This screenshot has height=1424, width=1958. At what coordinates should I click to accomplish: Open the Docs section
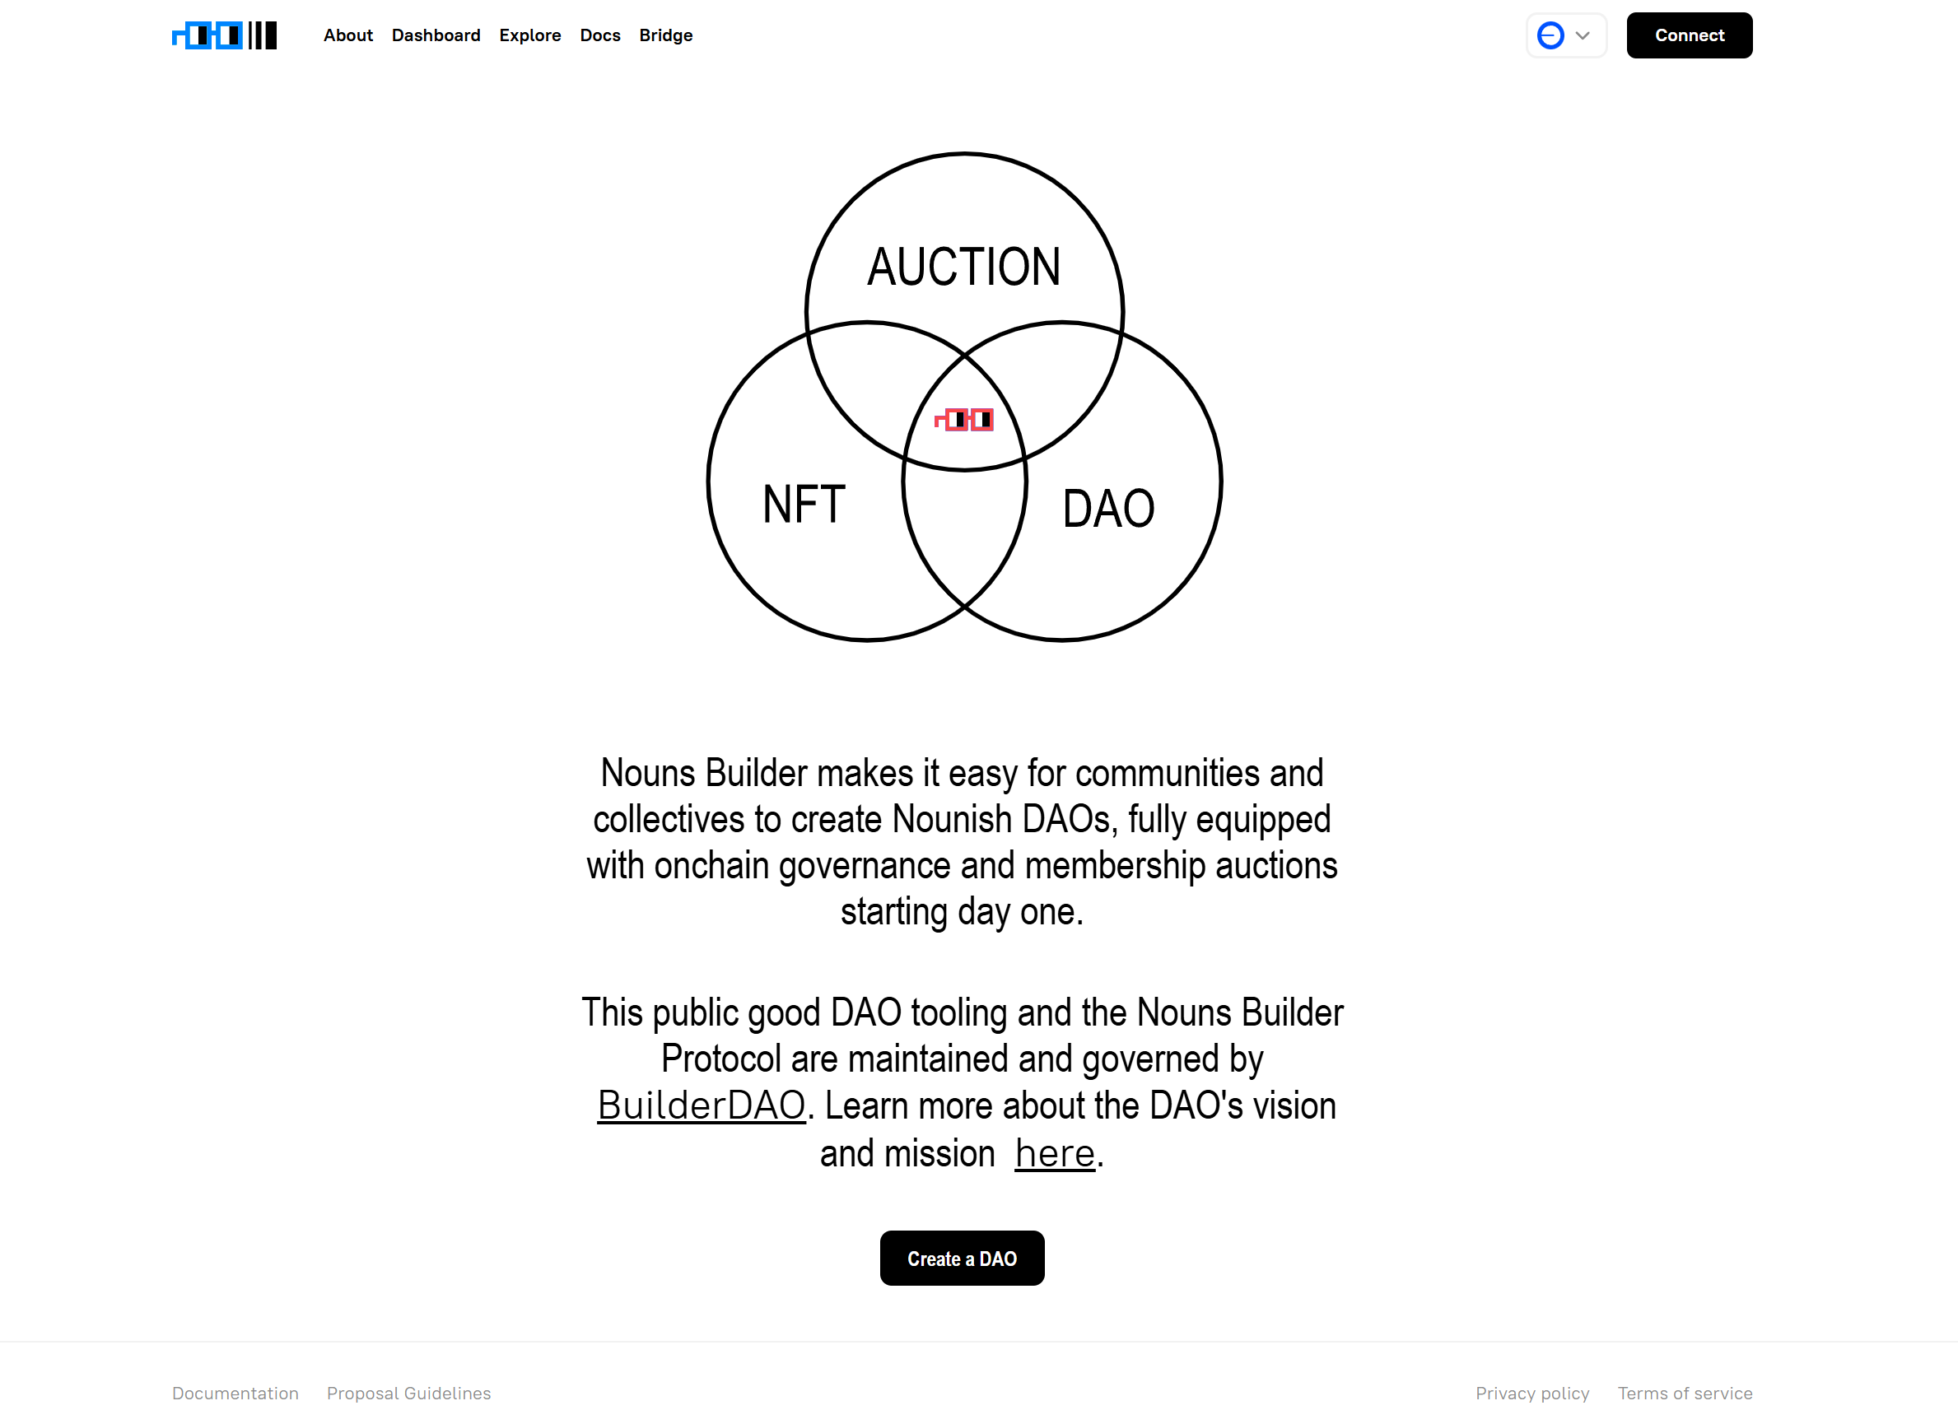coord(599,35)
